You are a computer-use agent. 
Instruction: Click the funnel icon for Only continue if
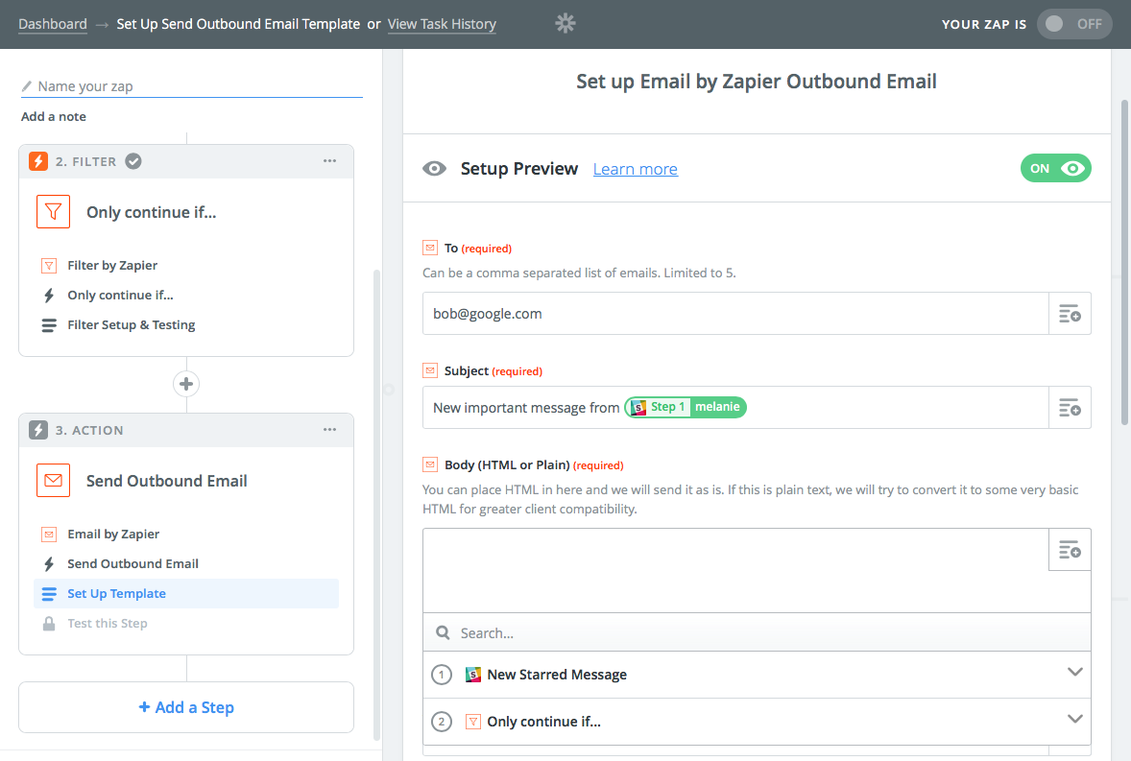coord(54,212)
